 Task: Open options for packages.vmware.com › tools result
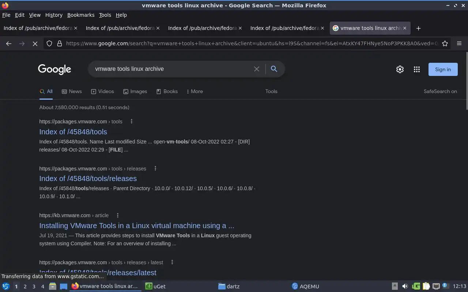[x=132, y=122]
